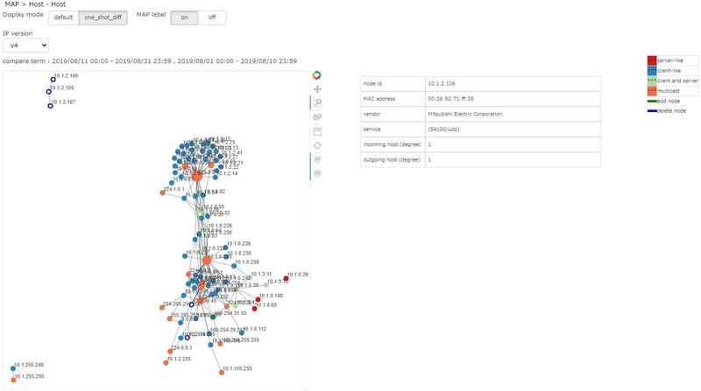
Task: Click red server node 10.1.0.188
Action: point(258,299)
